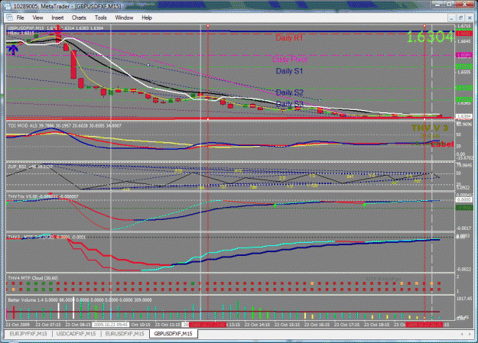Click the red R1 price tag on axis
The height and width of the screenshot is (343, 478).
coord(463,34)
